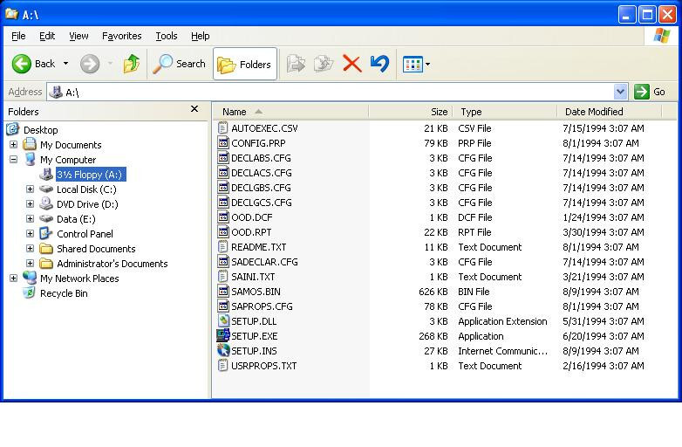
Task: Collapse My Computer tree node
Action: coord(13,159)
